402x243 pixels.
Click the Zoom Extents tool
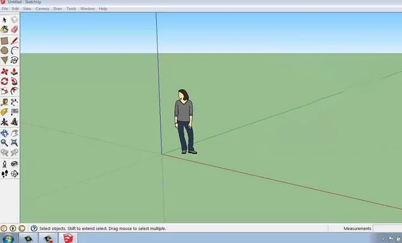tap(14, 143)
